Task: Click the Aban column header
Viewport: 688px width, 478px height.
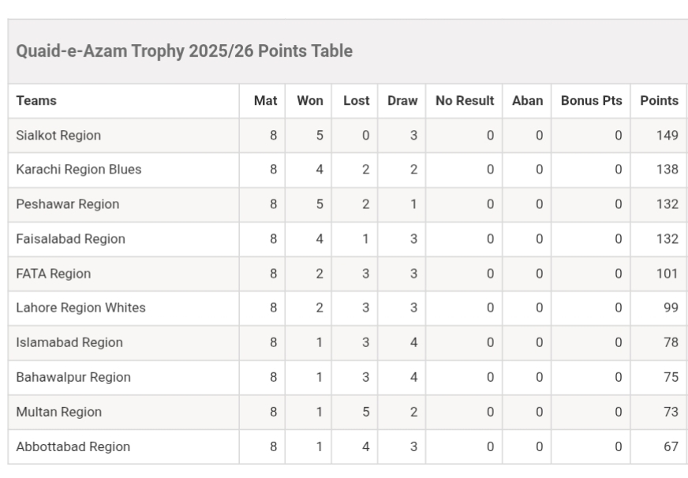Action: [x=527, y=101]
